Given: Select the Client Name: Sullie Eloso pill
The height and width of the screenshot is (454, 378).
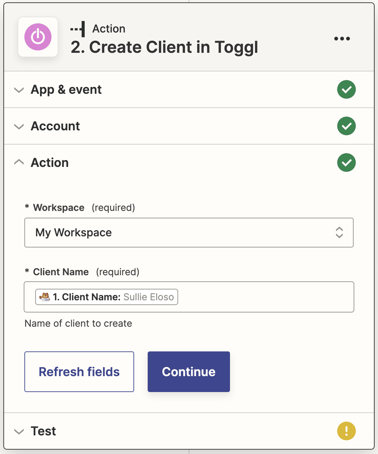Looking at the screenshot, I should tap(107, 297).
